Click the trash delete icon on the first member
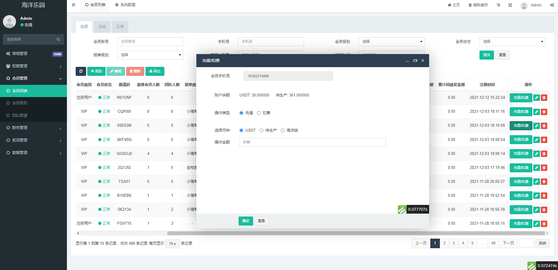The width and height of the screenshot is (558, 270). click(544, 98)
